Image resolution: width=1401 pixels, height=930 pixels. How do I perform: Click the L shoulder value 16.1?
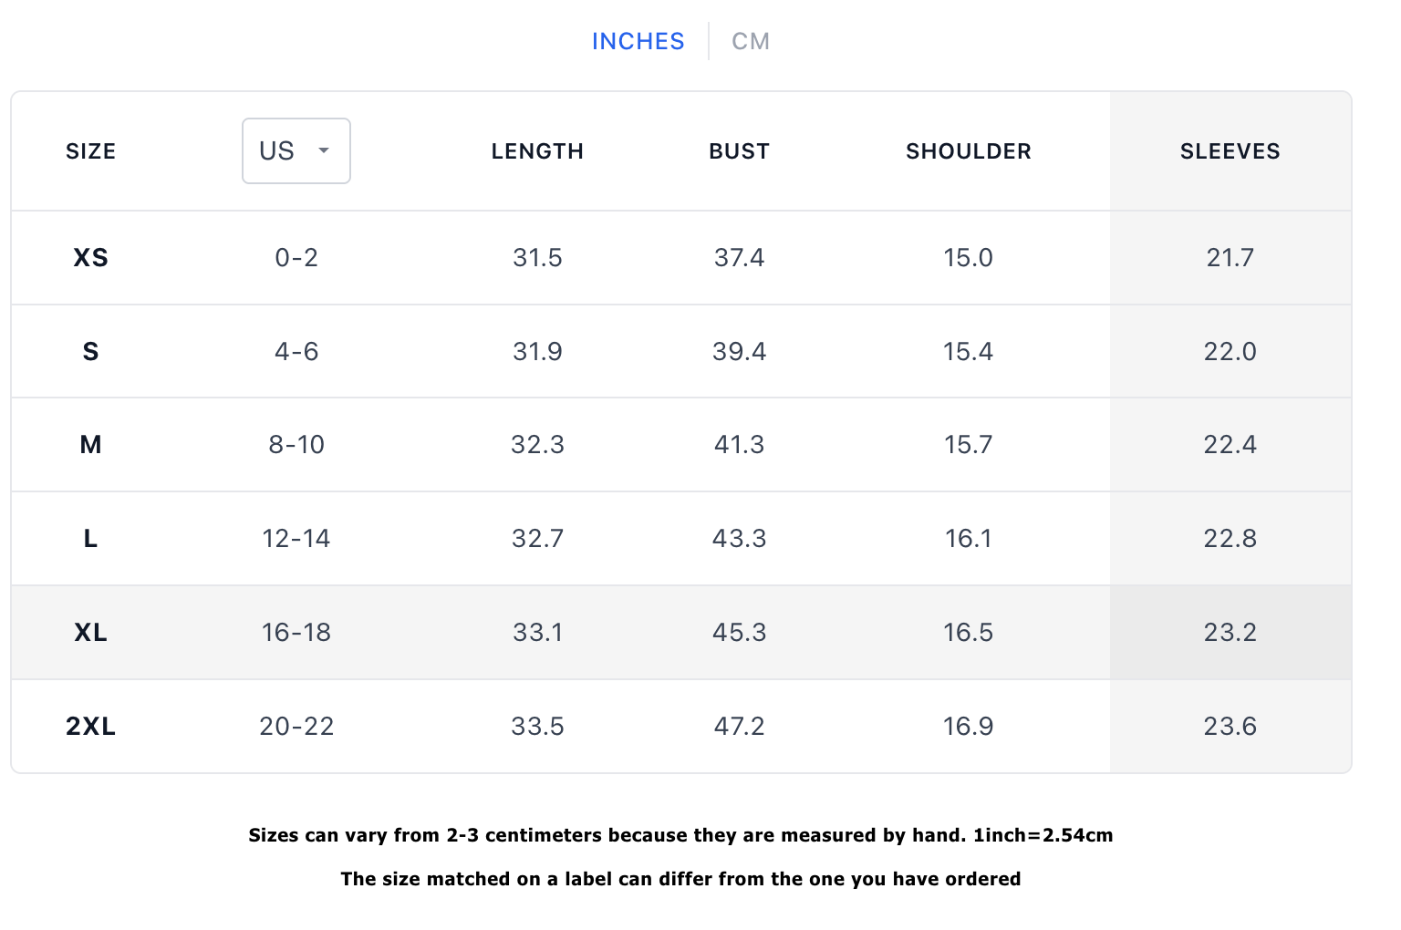point(968,539)
